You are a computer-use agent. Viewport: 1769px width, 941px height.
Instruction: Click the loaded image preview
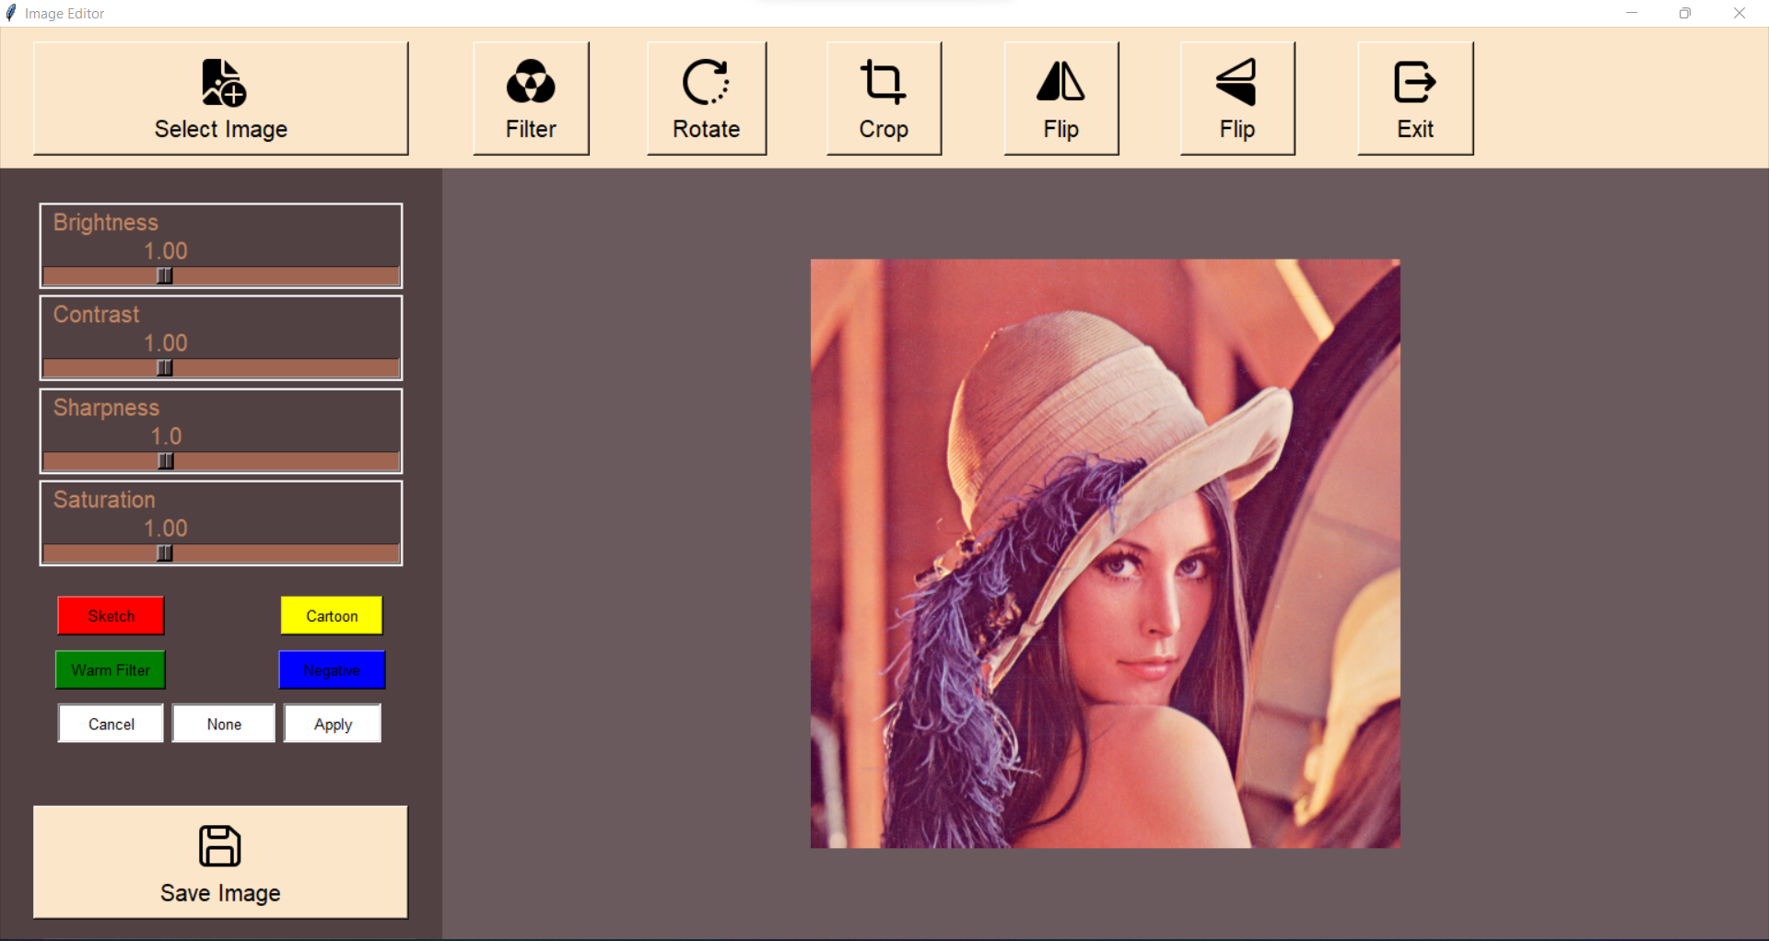1105,553
